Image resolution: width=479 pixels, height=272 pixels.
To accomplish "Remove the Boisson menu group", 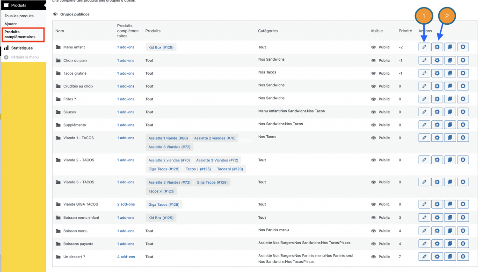I will [463, 231].
